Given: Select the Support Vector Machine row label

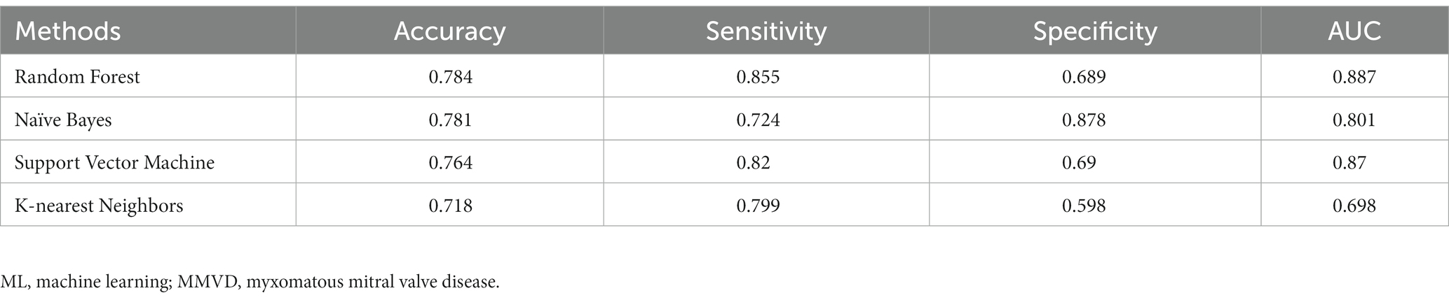Looking at the screenshot, I should (114, 163).
